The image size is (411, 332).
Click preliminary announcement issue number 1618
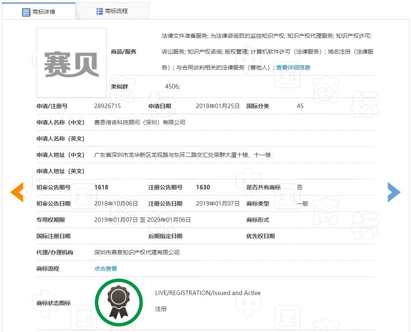coord(101,187)
